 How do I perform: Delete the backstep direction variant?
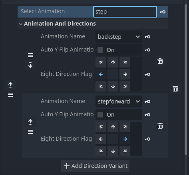click(160, 61)
